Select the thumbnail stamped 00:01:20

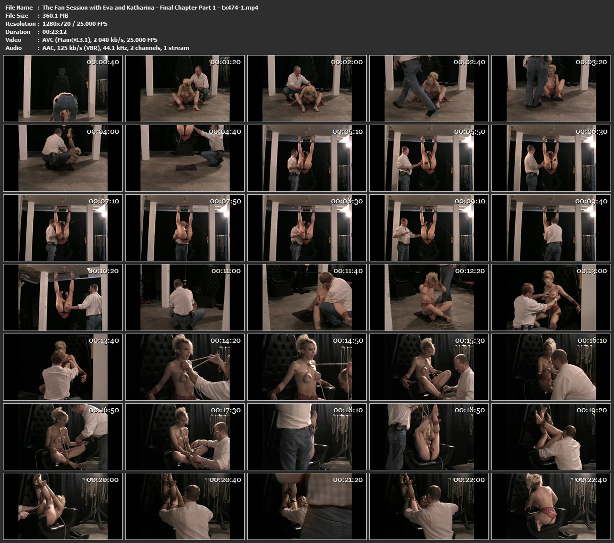coord(185,89)
